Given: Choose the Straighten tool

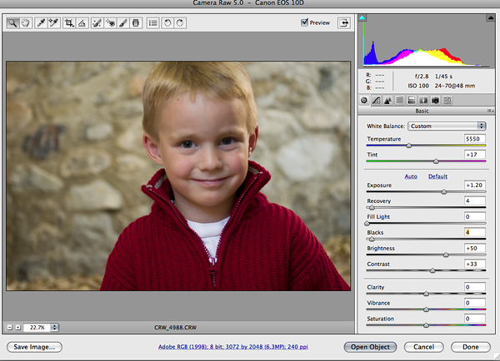Looking at the screenshot, I should (82, 23).
